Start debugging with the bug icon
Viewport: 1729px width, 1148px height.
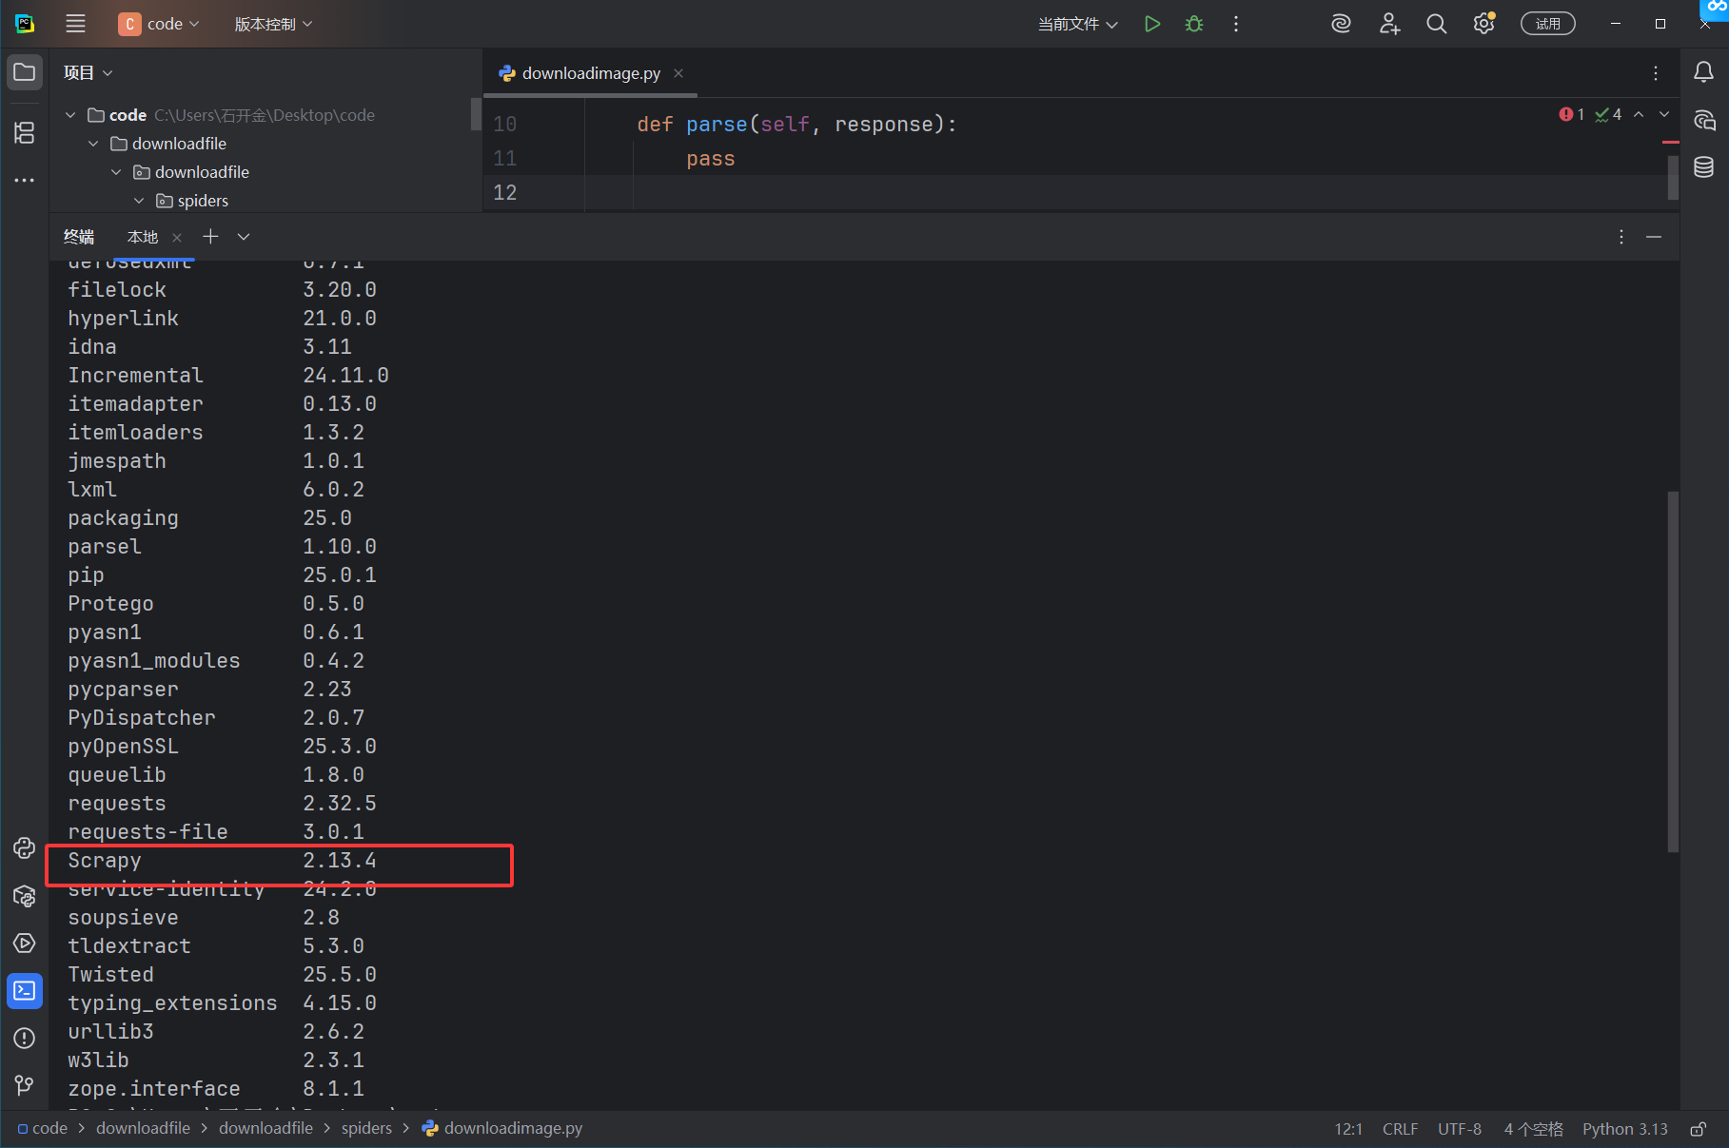coord(1194,24)
